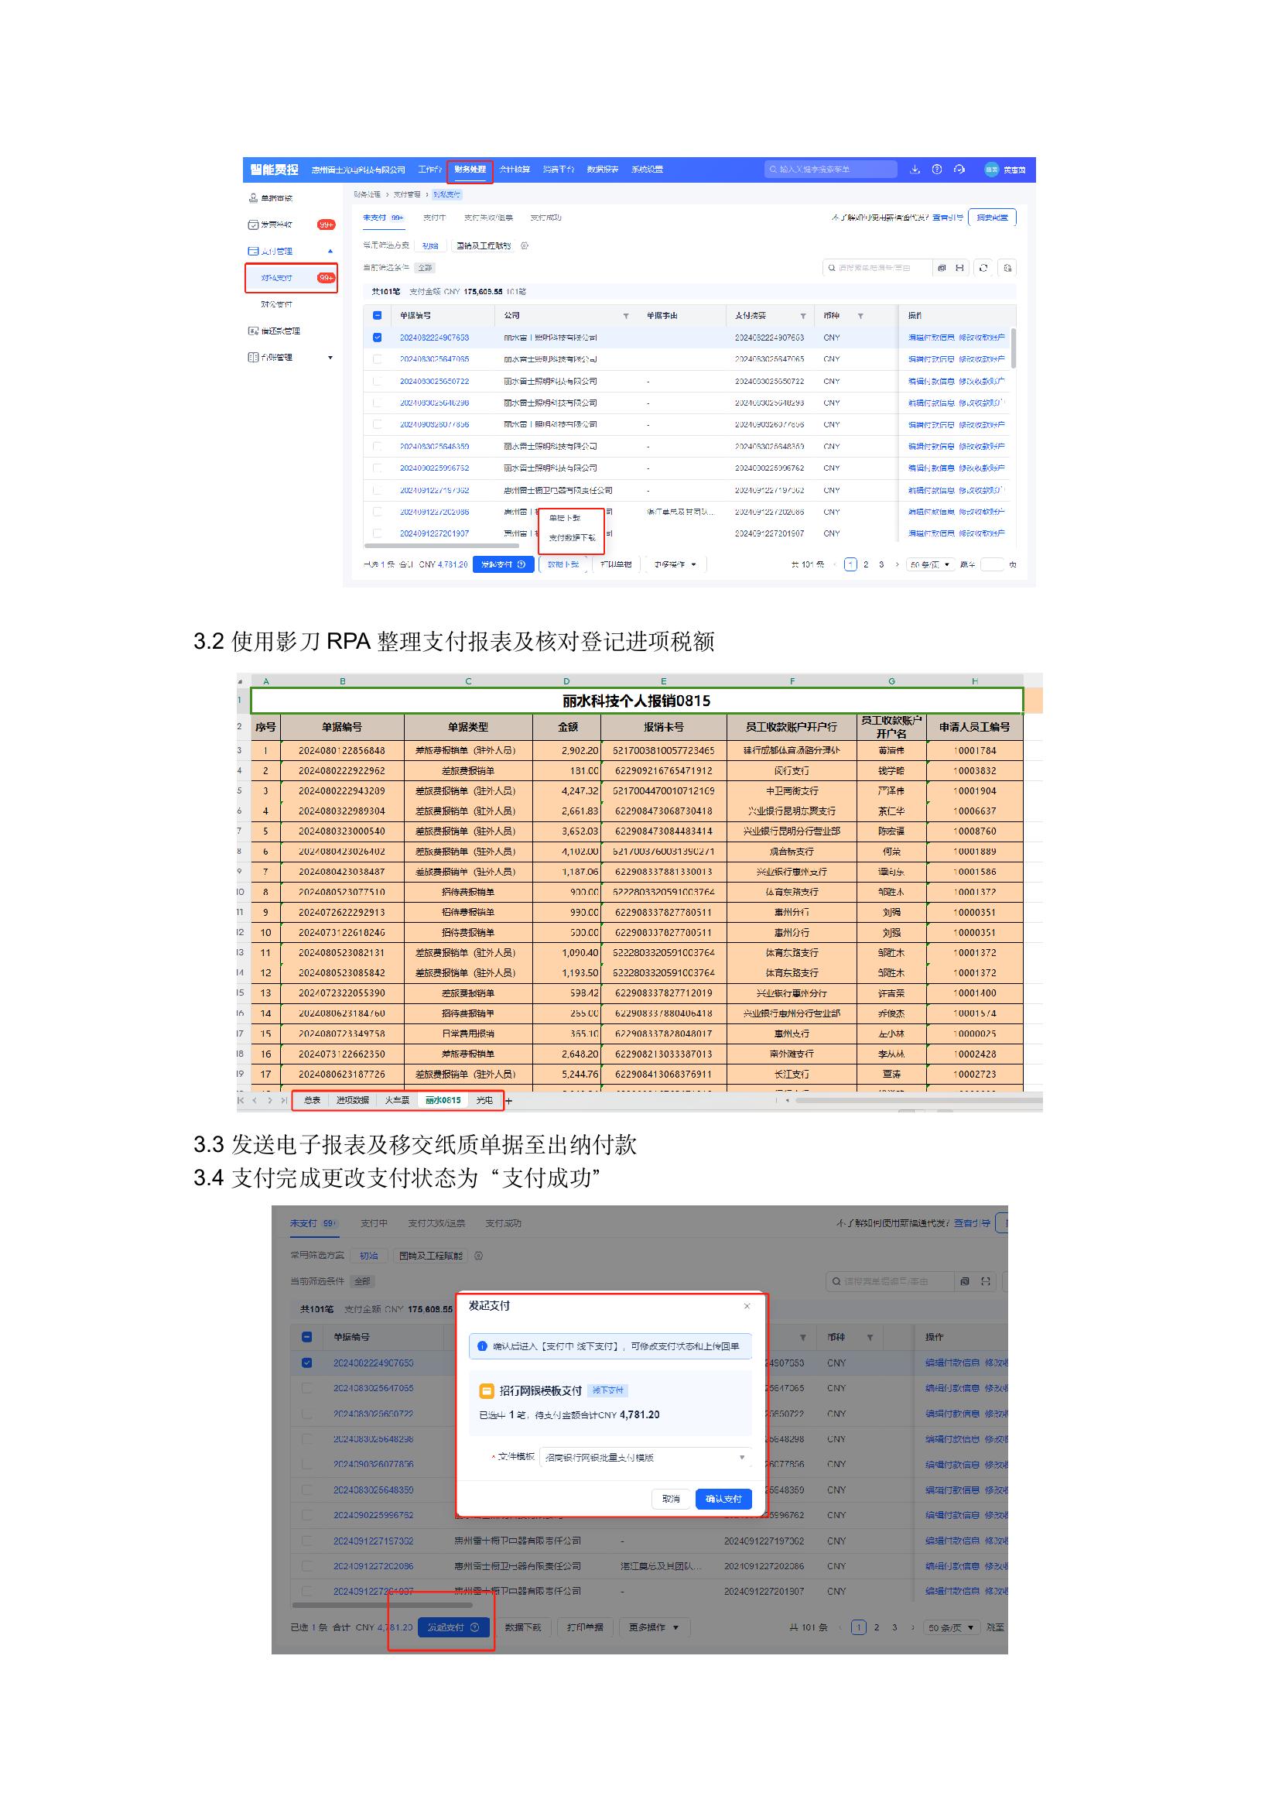Click the filter funnel on 币种 column
This screenshot has height=1810, width=1279.
click(x=860, y=316)
